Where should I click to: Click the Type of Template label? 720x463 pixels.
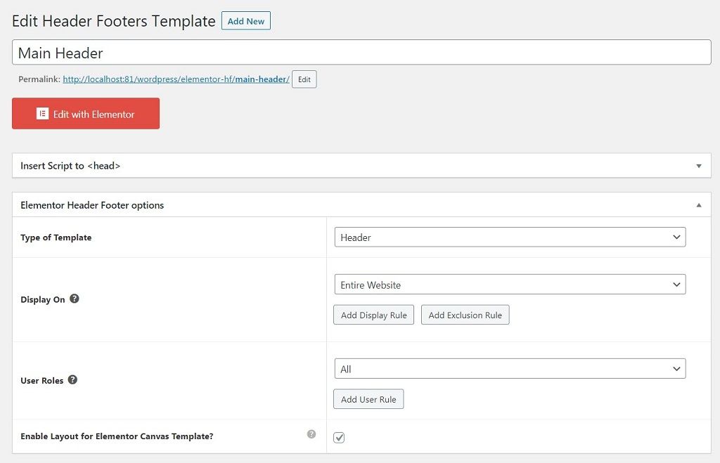[56, 237]
